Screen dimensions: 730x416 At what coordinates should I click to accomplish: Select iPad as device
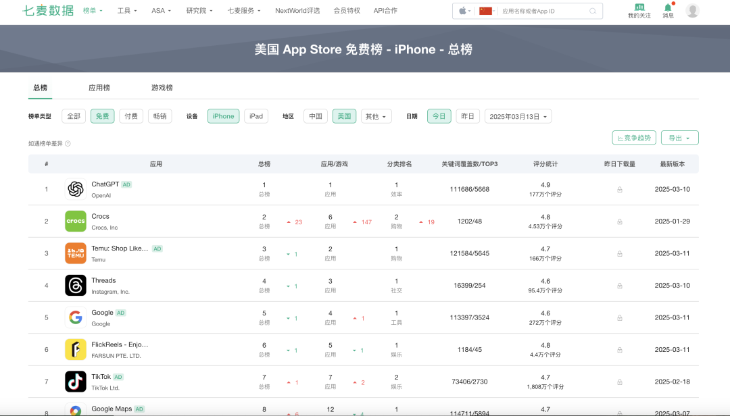(256, 116)
